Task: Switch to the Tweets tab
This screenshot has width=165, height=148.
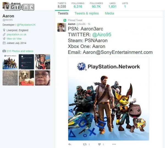Action: coord(63,13)
